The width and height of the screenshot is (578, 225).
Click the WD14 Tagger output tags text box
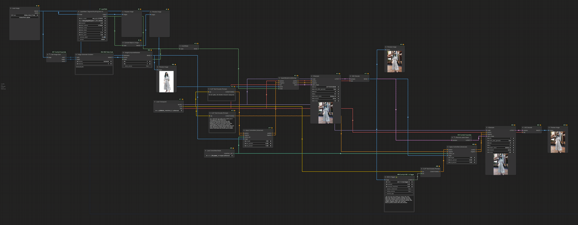coord(400,203)
